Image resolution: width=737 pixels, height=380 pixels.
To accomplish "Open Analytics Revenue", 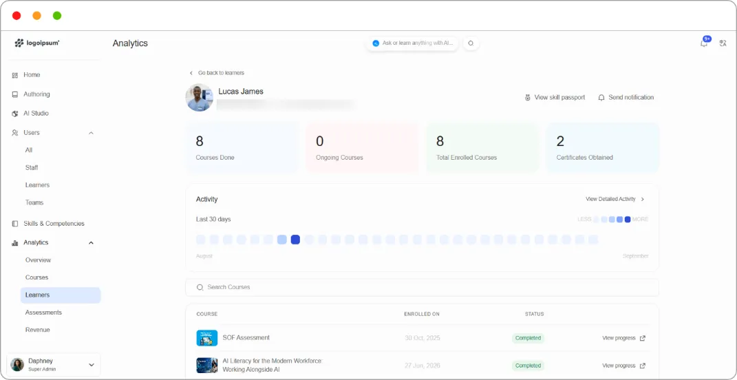I will (x=38, y=330).
